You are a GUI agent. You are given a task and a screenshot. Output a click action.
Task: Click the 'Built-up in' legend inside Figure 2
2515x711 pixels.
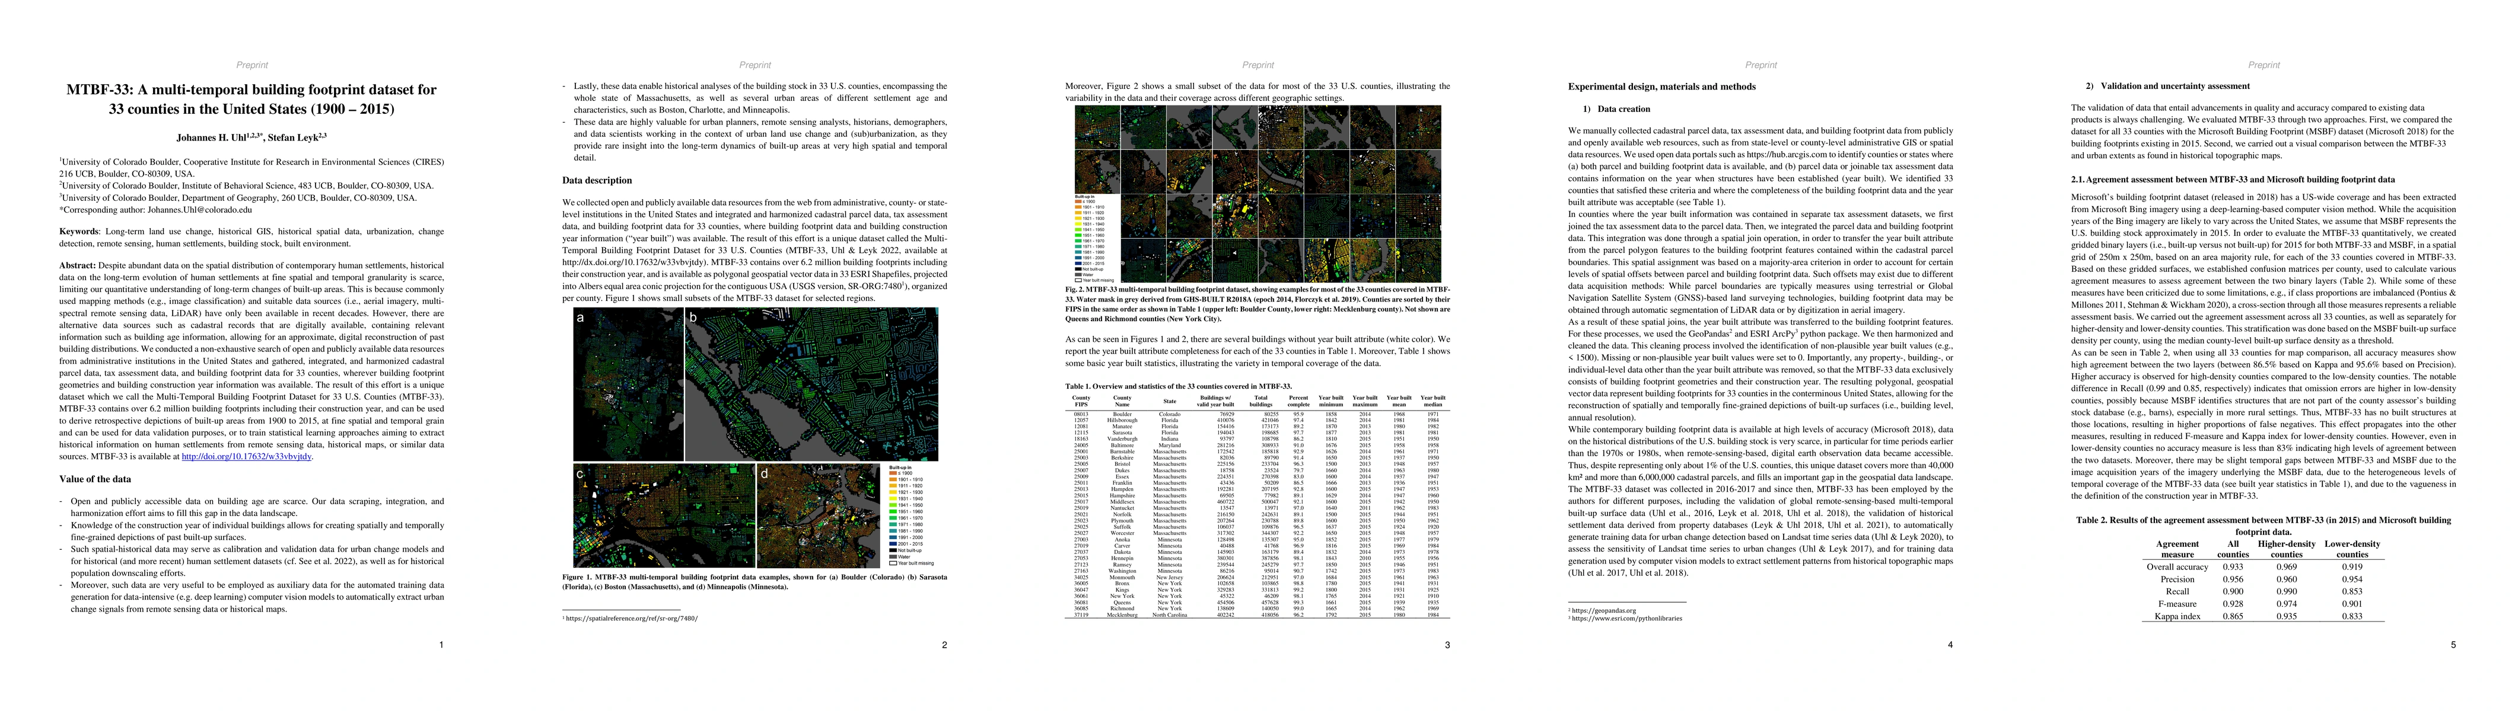(x=1094, y=238)
